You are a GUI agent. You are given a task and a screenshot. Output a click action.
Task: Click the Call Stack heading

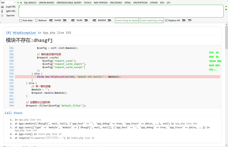click(x=14, y=113)
